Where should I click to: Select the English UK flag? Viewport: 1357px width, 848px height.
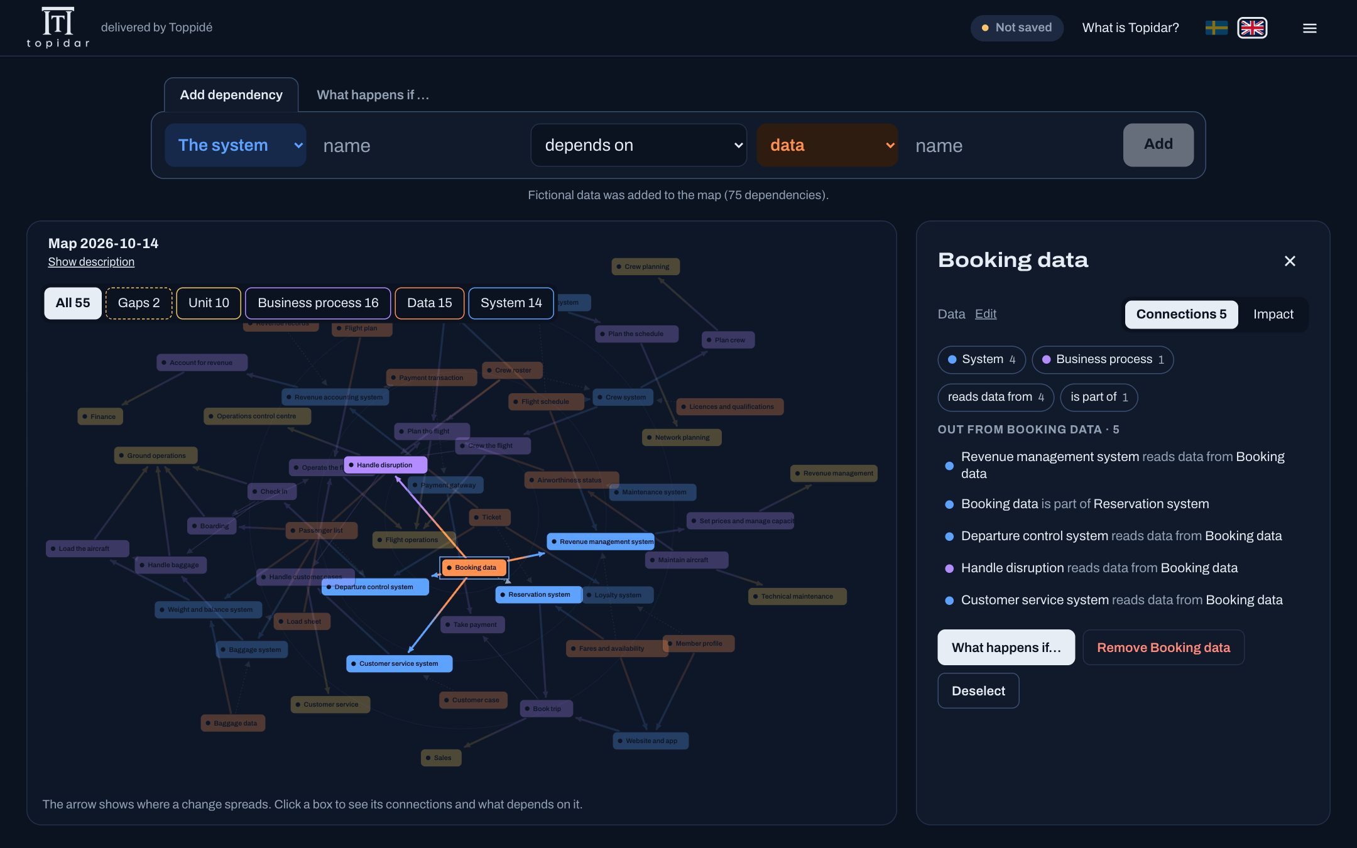click(x=1252, y=28)
